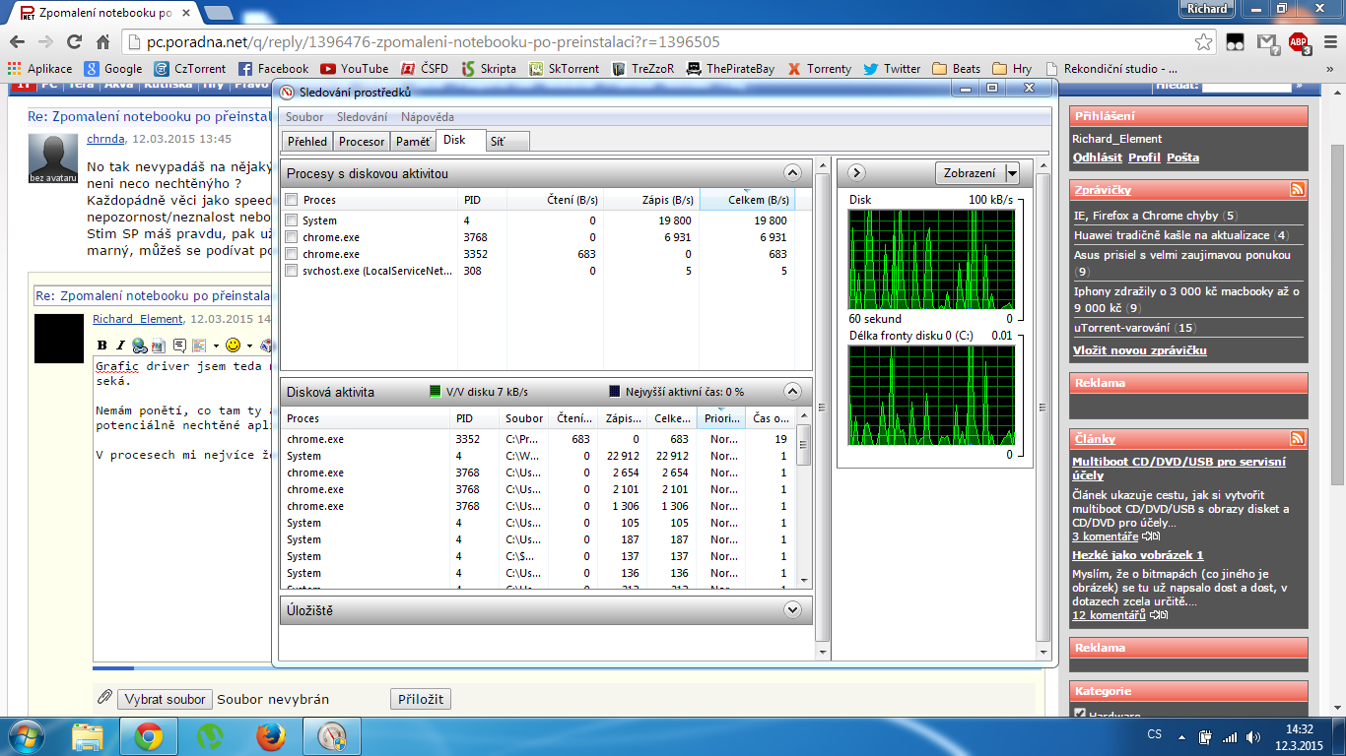This screenshot has height=756, width=1346.
Task: Collapse the Procesy s diskovou aktivitou section
Action: [x=792, y=173]
